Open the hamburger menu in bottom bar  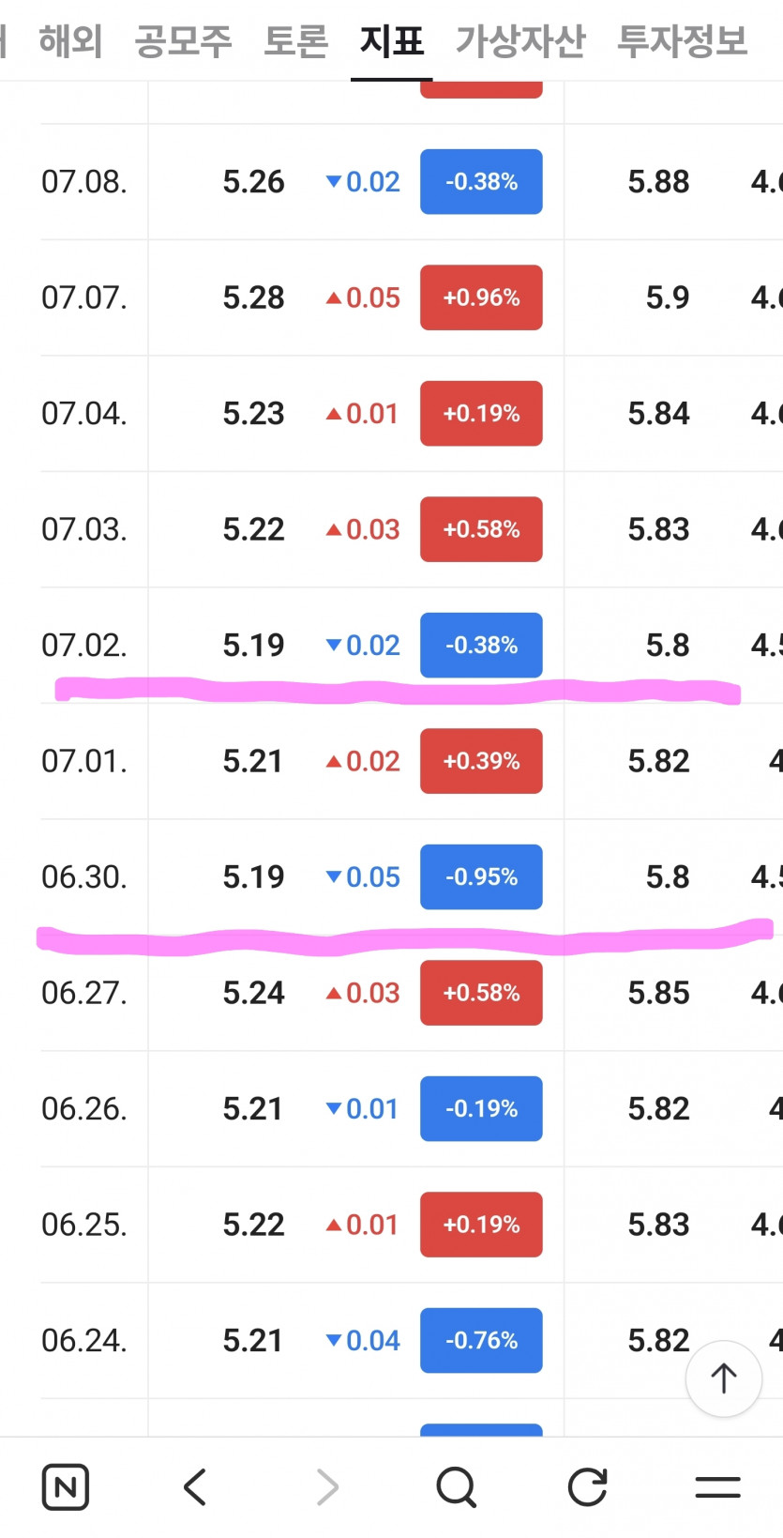point(717,1487)
